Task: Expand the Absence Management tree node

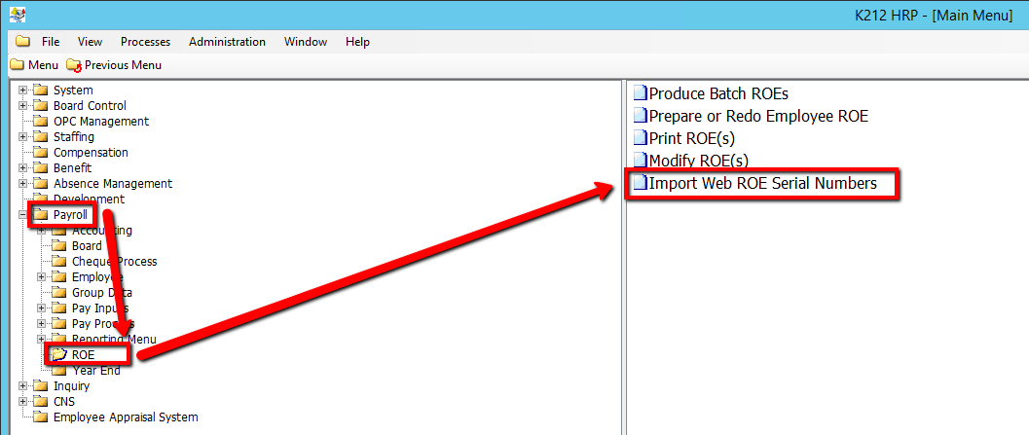Action: point(23,184)
